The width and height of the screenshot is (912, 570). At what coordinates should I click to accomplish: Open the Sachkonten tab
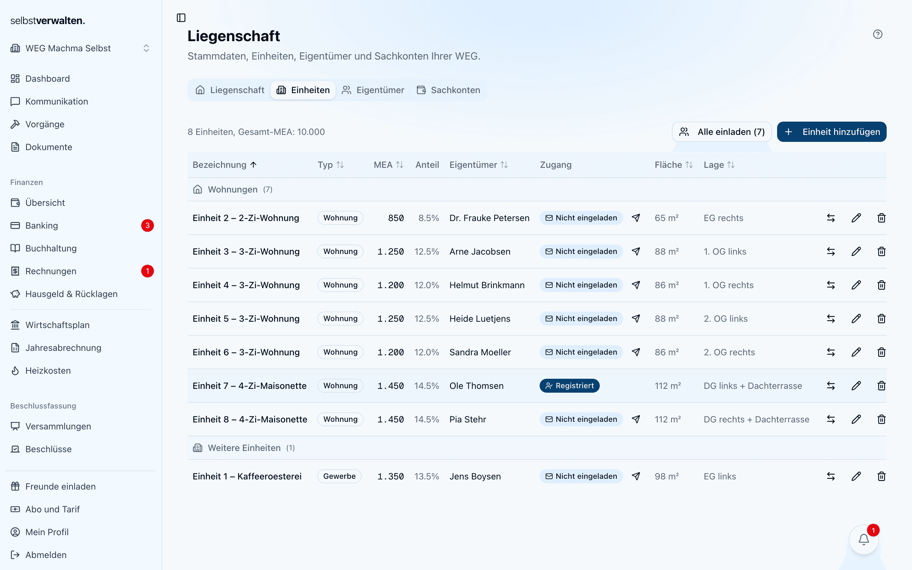tap(448, 90)
